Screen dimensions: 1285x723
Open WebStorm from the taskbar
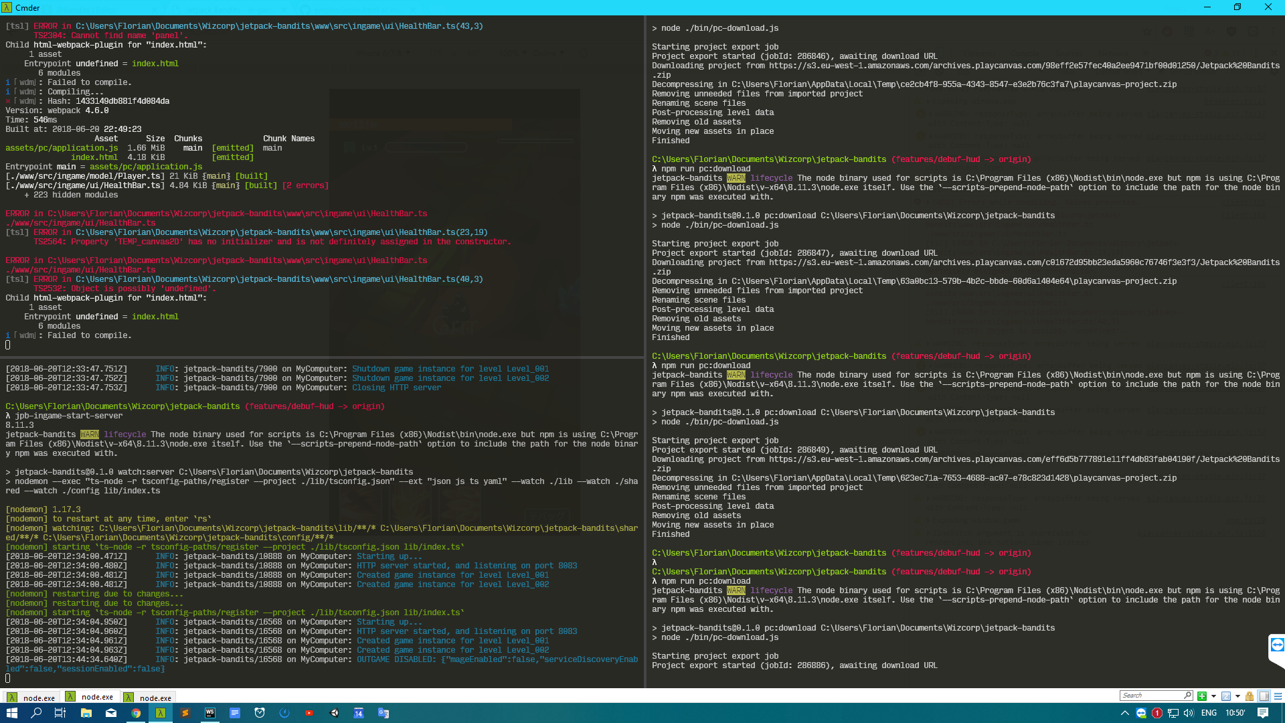point(210,713)
